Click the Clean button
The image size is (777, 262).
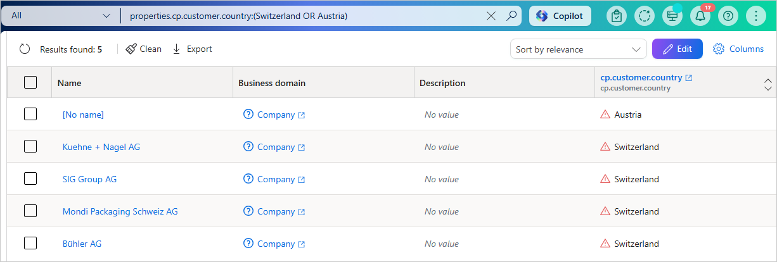tap(143, 49)
